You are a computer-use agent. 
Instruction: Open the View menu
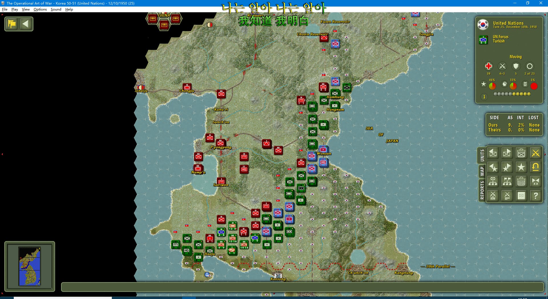pos(26,9)
